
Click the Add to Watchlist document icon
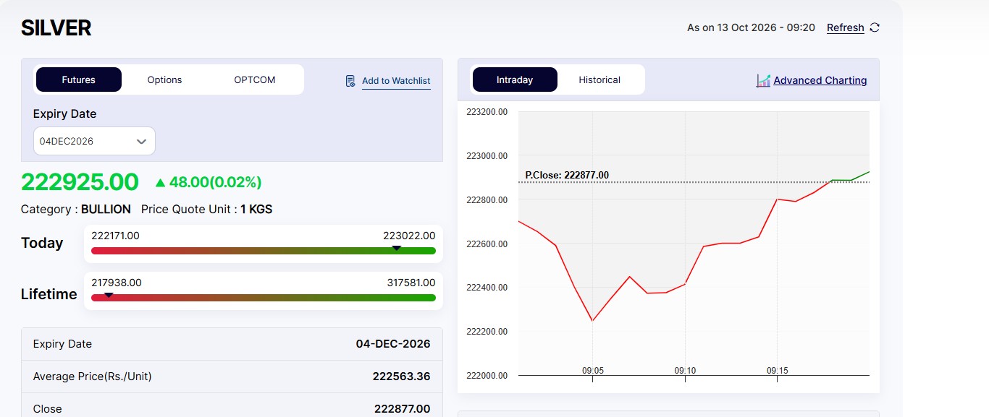tap(350, 81)
